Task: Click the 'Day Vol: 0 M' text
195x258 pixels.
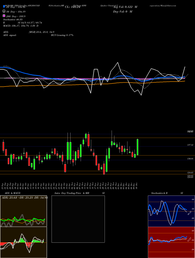Action: (122, 12)
